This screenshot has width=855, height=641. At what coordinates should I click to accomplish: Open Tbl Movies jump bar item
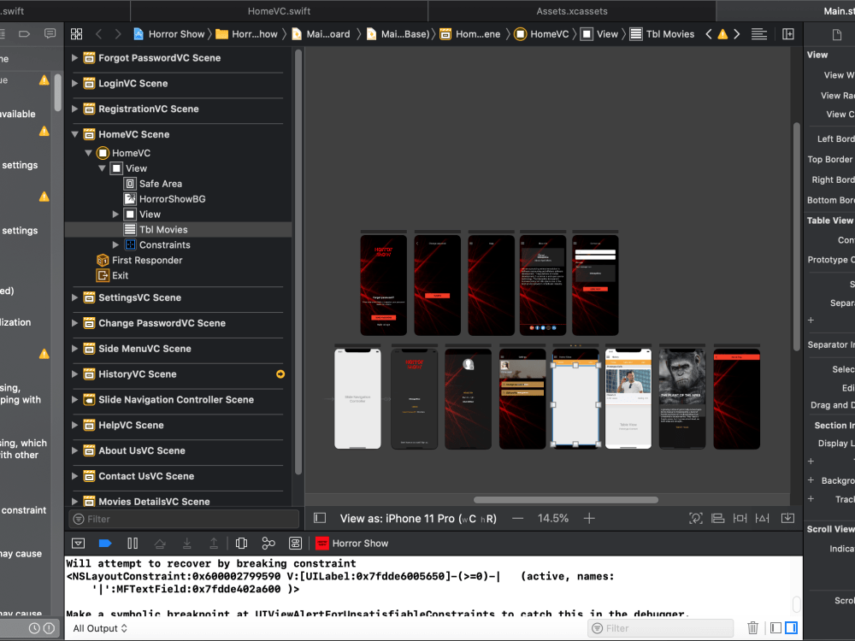663,34
